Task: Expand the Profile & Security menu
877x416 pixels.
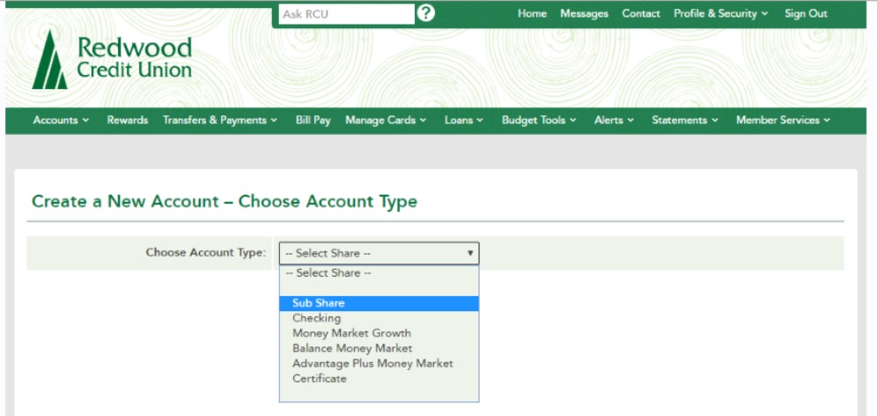Action: (720, 13)
